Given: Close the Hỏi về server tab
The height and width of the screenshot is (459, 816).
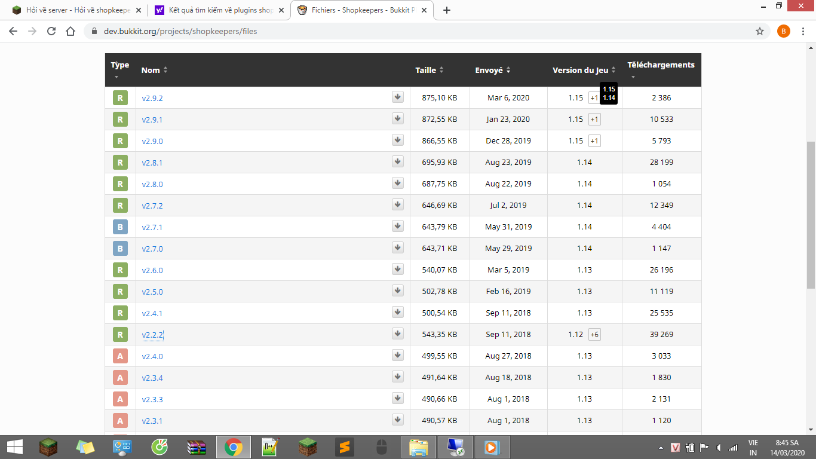Looking at the screenshot, I should [139, 10].
